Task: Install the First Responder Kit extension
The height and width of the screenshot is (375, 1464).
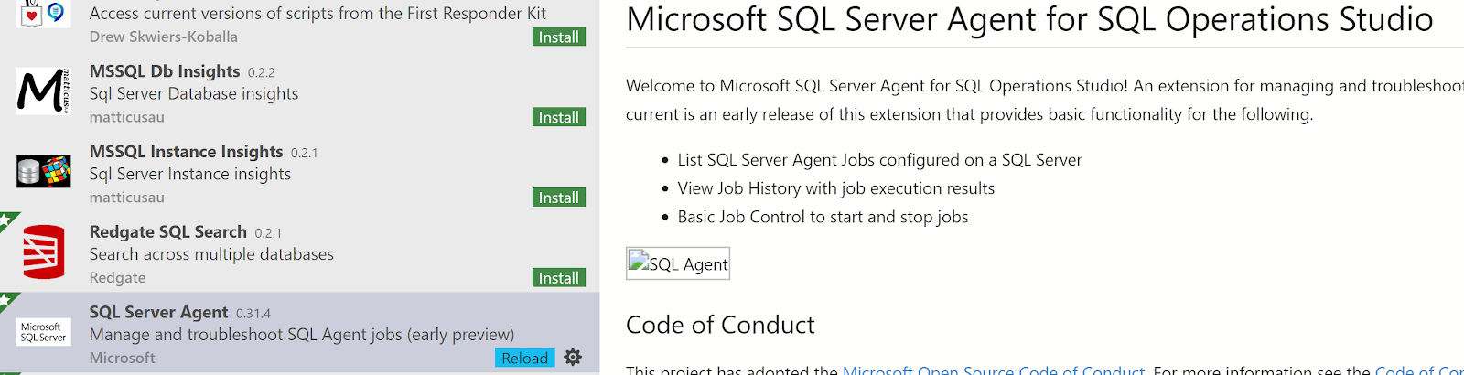Action: (x=558, y=37)
